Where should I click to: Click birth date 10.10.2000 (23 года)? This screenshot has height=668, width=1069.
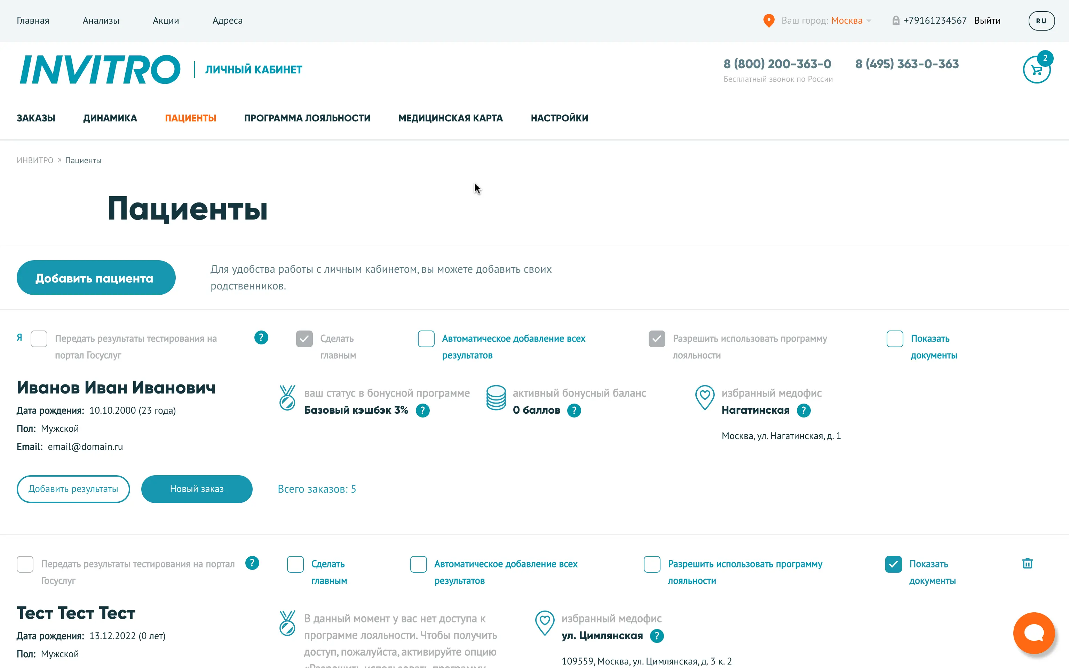(x=133, y=411)
